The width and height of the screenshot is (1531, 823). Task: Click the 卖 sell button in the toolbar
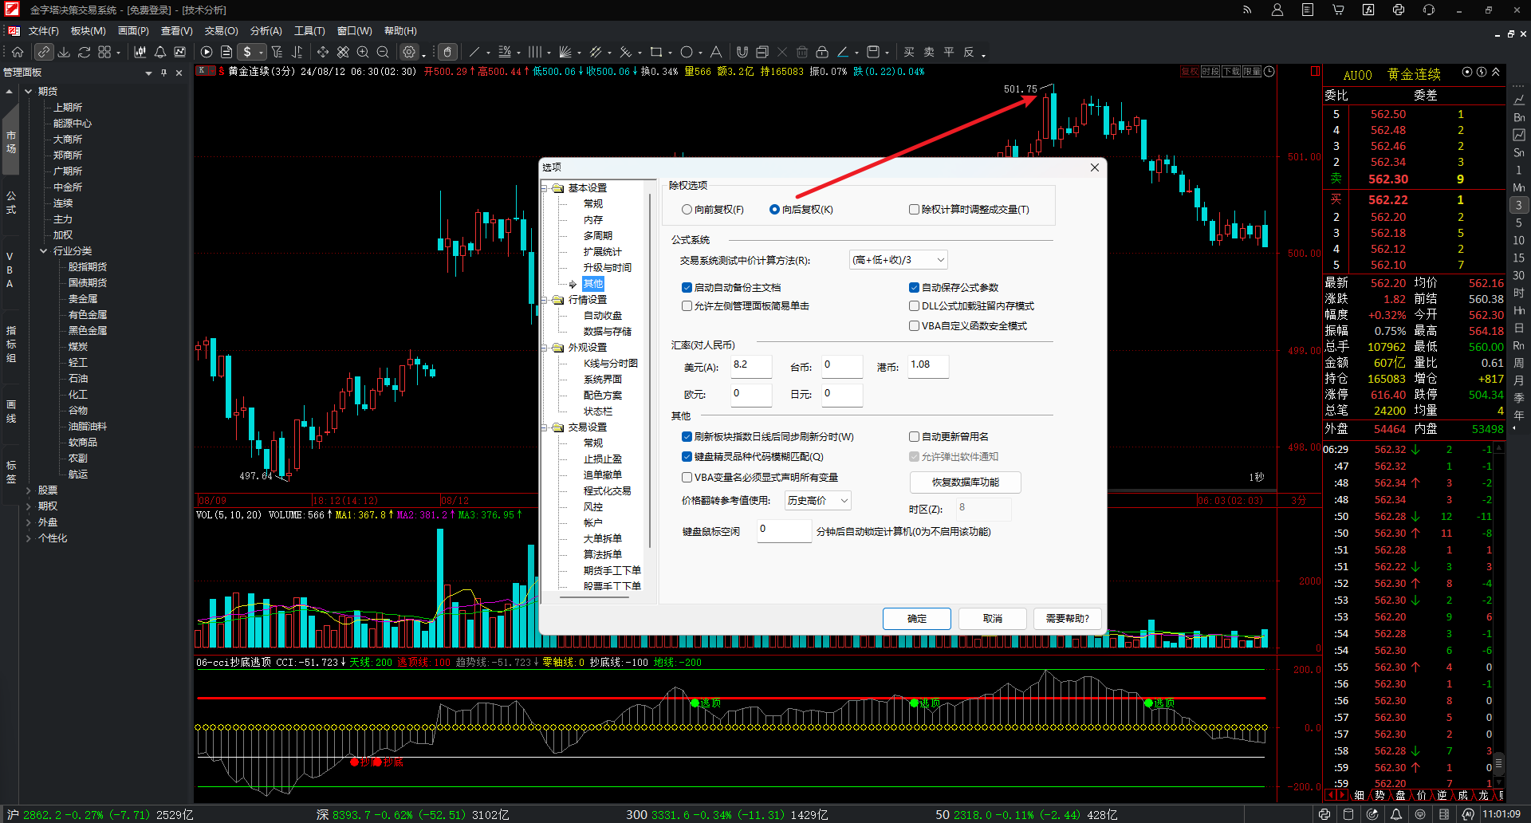[929, 52]
